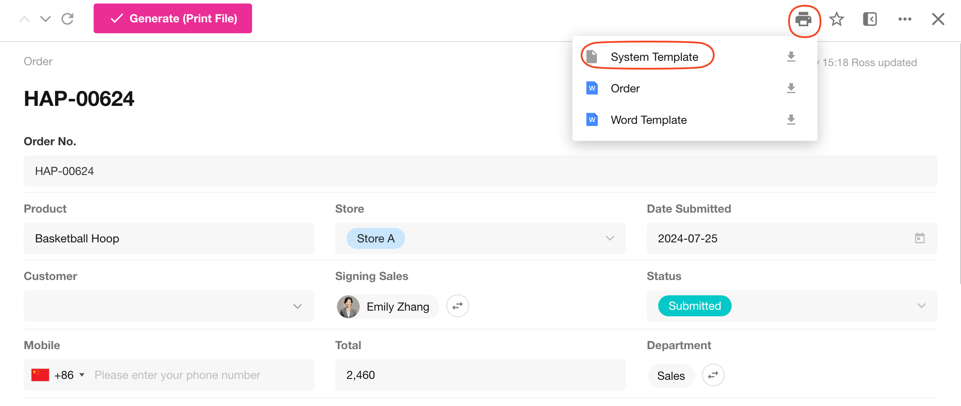Change the Department with swap icon
This screenshot has height=406, width=961.
pos(713,375)
